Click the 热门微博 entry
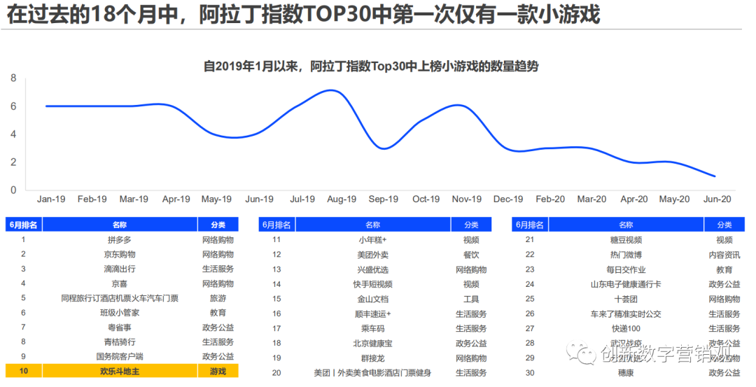 [x=626, y=255]
